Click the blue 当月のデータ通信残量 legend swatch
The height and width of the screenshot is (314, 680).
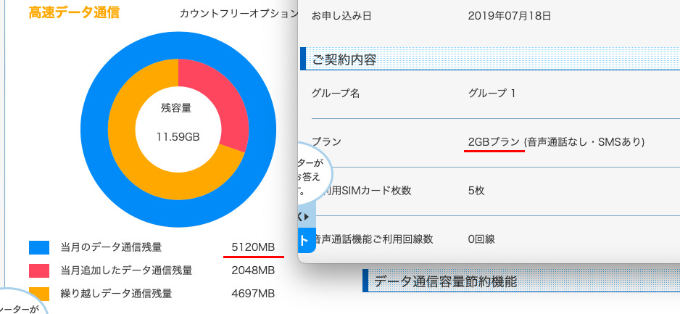coord(39,248)
